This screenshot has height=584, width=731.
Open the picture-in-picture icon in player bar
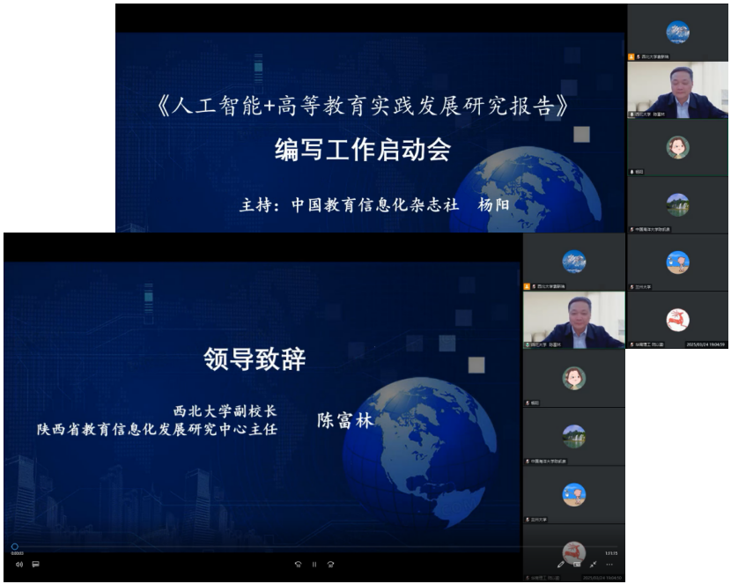[577, 564]
